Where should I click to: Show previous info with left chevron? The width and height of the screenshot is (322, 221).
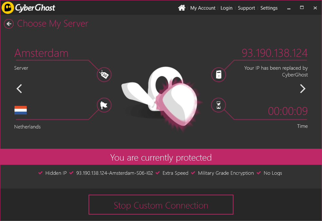tap(19, 89)
